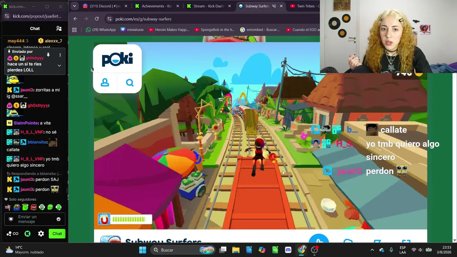Select the angry red quick emote

coord(34,207)
